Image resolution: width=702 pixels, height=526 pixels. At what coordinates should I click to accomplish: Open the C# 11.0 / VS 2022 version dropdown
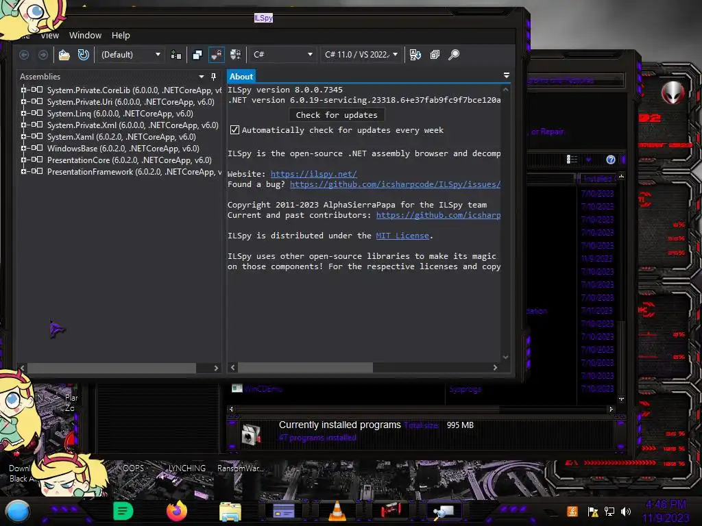pyautogui.click(x=361, y=55)
